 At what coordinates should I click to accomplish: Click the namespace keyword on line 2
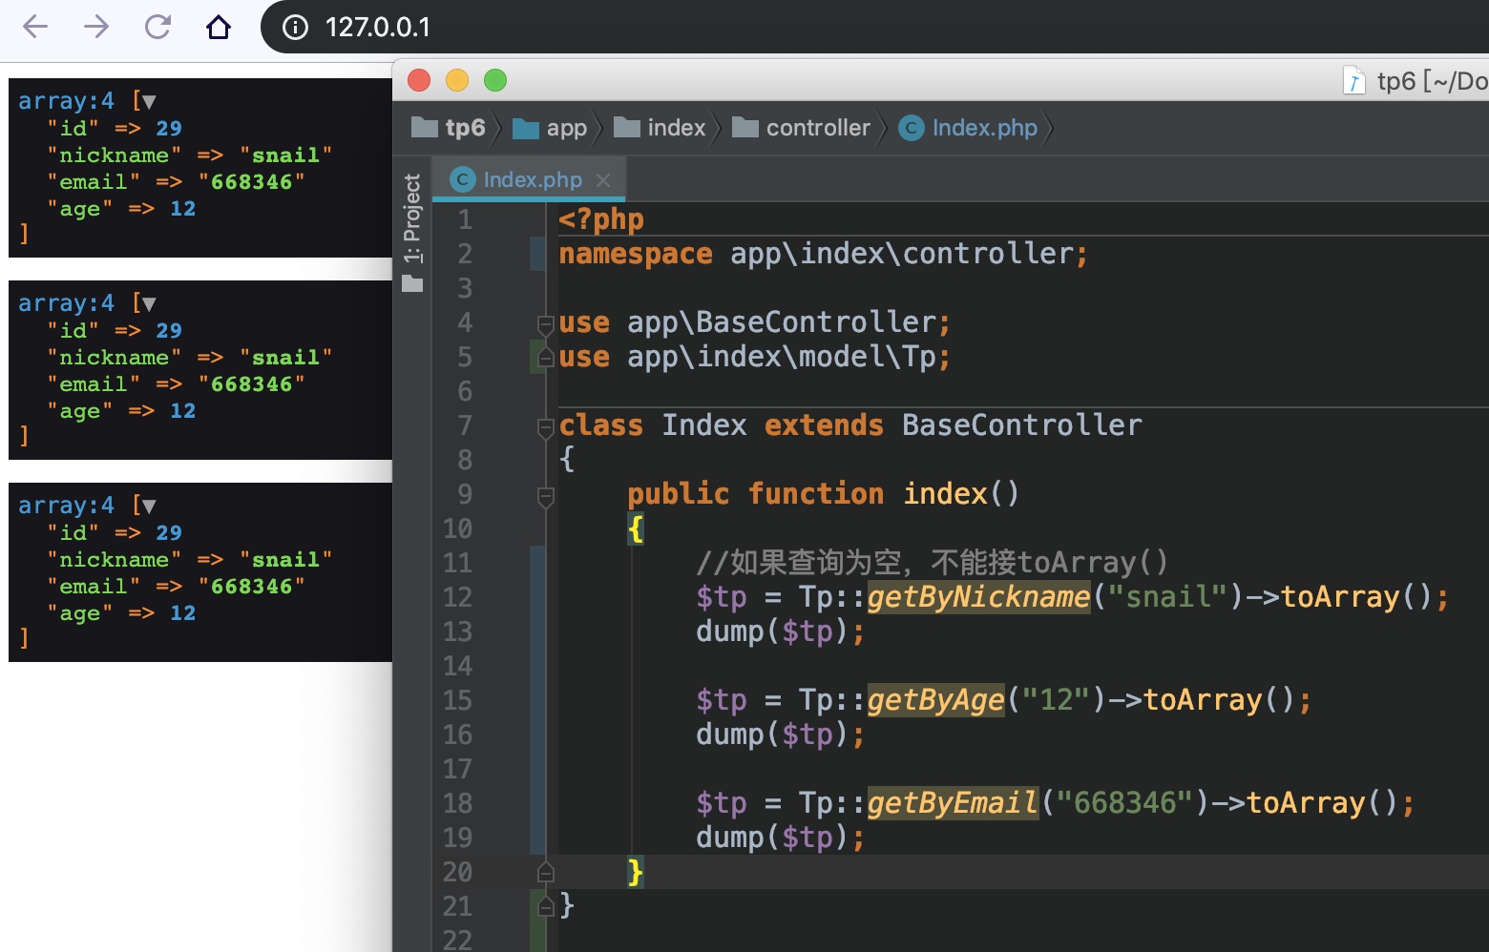[636, 254]
